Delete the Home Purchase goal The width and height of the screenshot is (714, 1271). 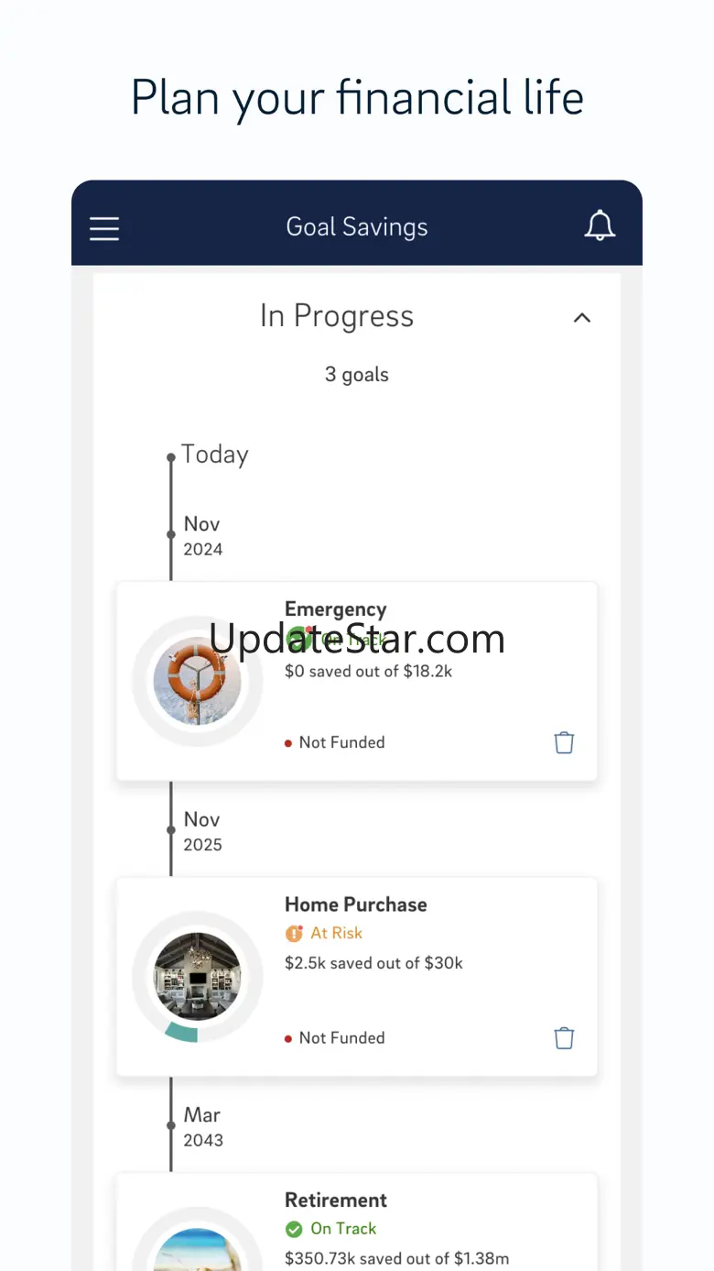click(564, 1038)
